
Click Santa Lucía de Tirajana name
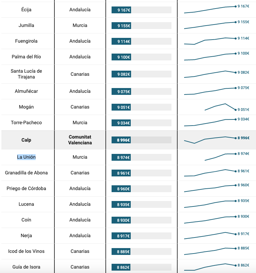click(26, 74)
